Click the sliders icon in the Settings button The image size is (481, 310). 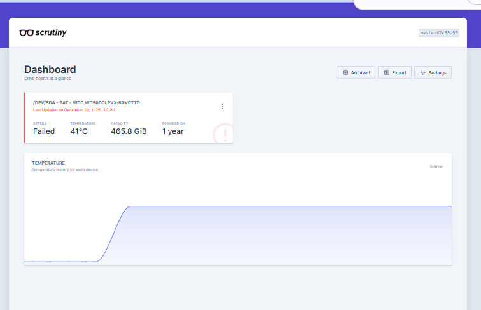pos(423,72)
